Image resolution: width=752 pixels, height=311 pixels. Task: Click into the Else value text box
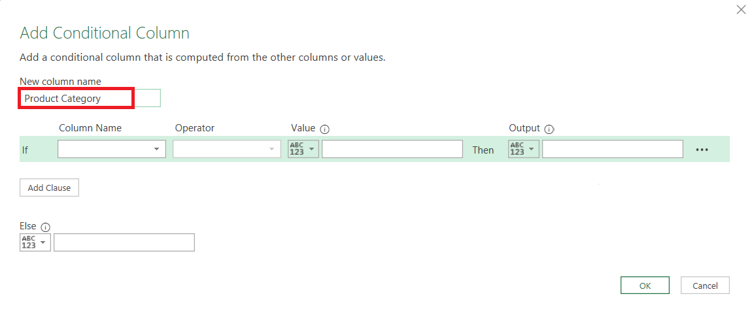coord(124,242)
